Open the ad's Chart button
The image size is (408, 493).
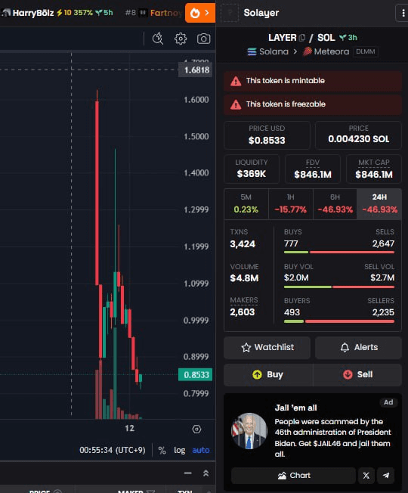294,476
